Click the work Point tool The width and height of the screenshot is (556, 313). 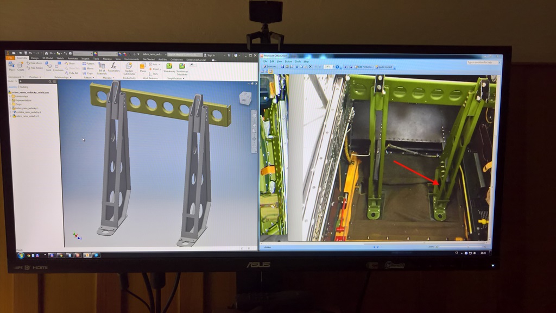(154, 69)
